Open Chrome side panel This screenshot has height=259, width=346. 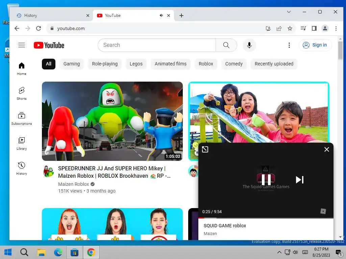tap(314, 28)
